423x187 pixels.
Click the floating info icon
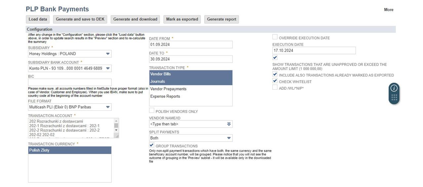pos(394,88)
